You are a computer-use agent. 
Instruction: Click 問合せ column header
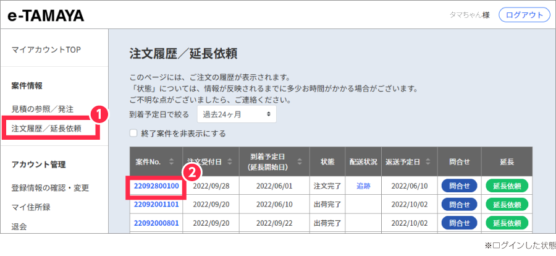pos(459,162)
